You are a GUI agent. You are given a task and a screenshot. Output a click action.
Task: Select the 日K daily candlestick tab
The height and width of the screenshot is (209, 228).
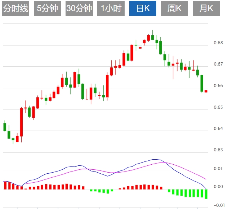pyautogui.click(x=143, y=8)
